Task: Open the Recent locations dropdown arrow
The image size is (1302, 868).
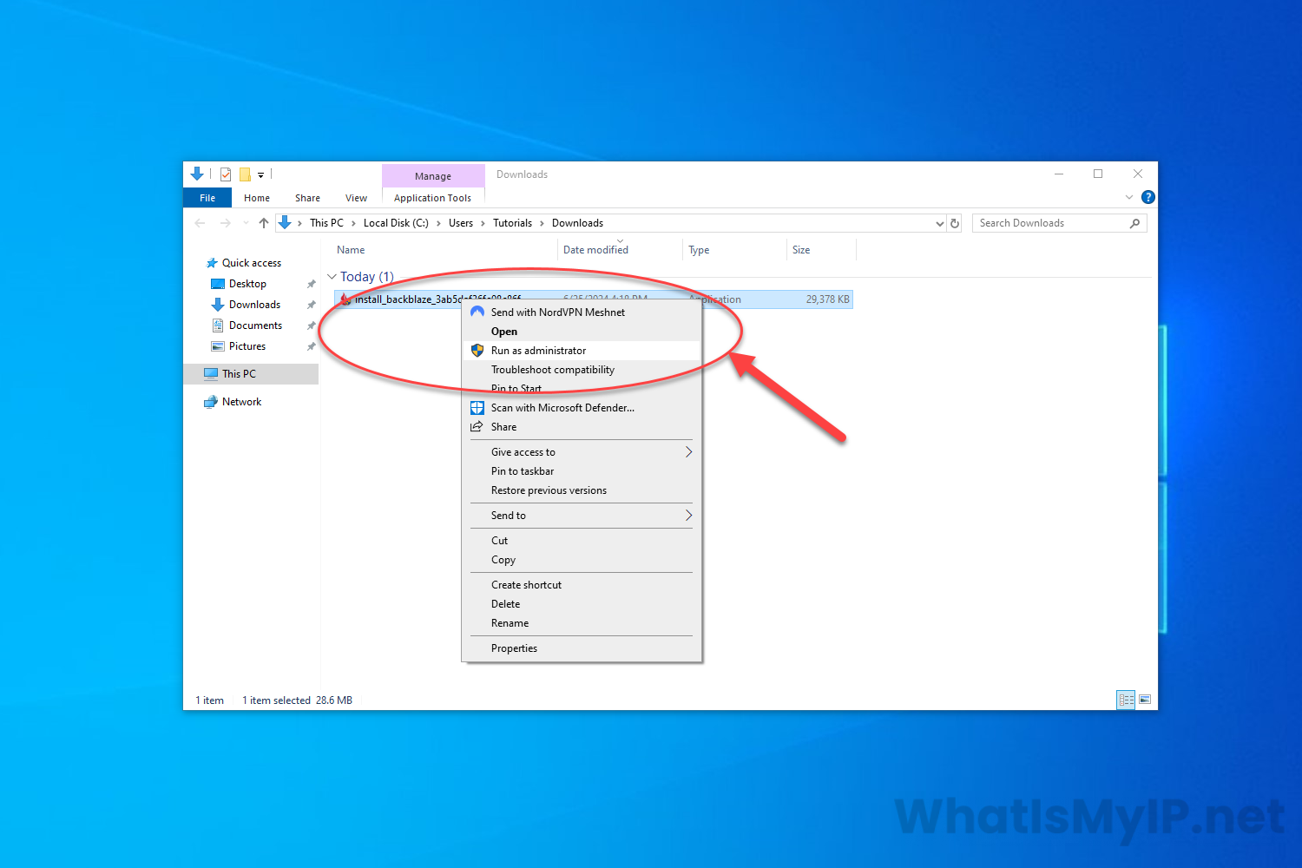Action: (246, 223)
